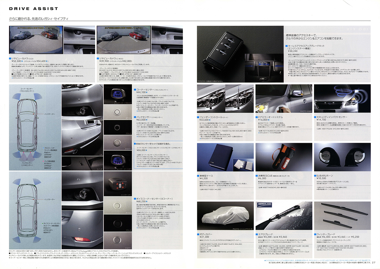Select the ウィンターブレード heading
The image size is (380, 269).
point(326,234)
